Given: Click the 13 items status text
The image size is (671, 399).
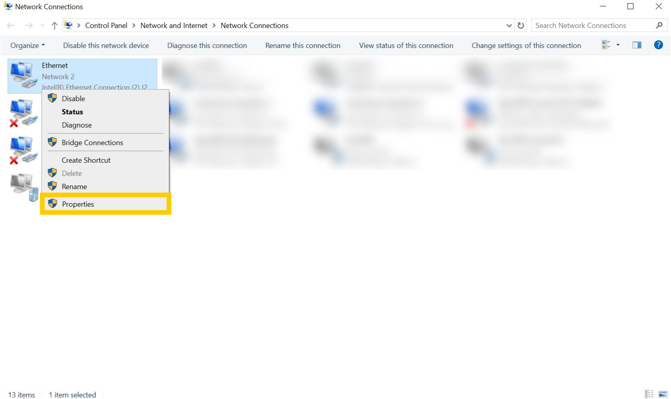Looking at the screenshot, I should click(x=22, y=395).
